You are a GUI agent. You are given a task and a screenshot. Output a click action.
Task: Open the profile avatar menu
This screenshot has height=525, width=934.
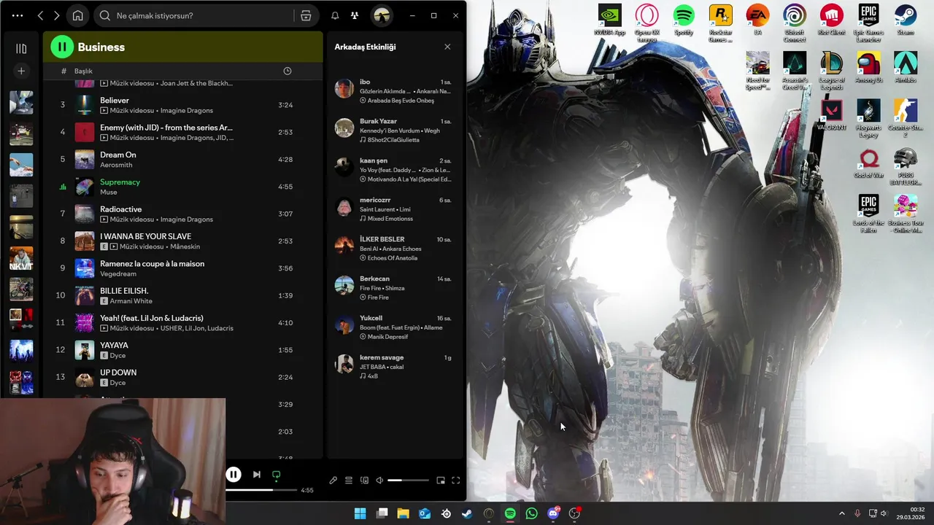click(382, 15)
